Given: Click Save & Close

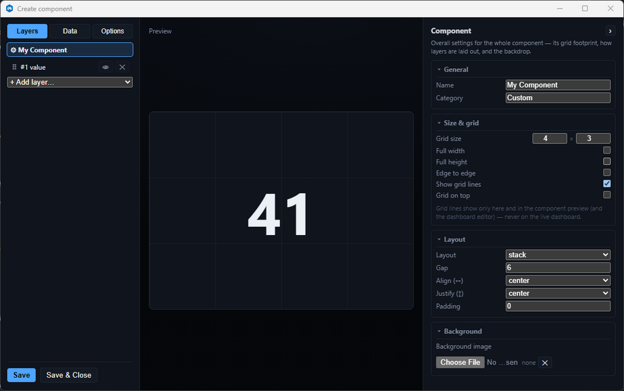Looking at the screenshot, I should pyautogui.click(x=69, y=375).
